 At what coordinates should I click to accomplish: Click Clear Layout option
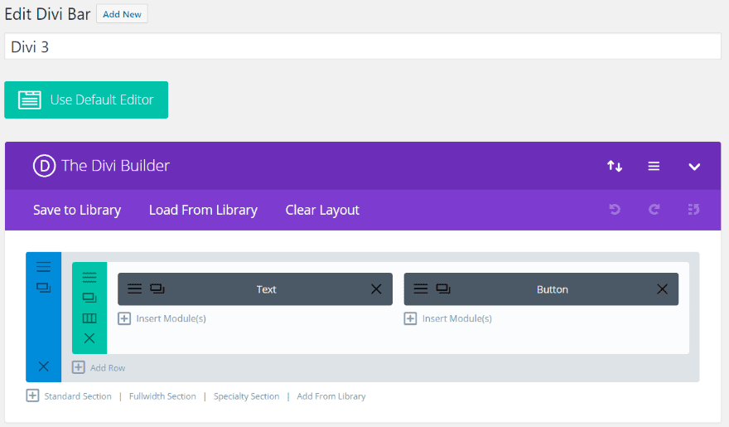click(x=322, y=210)
